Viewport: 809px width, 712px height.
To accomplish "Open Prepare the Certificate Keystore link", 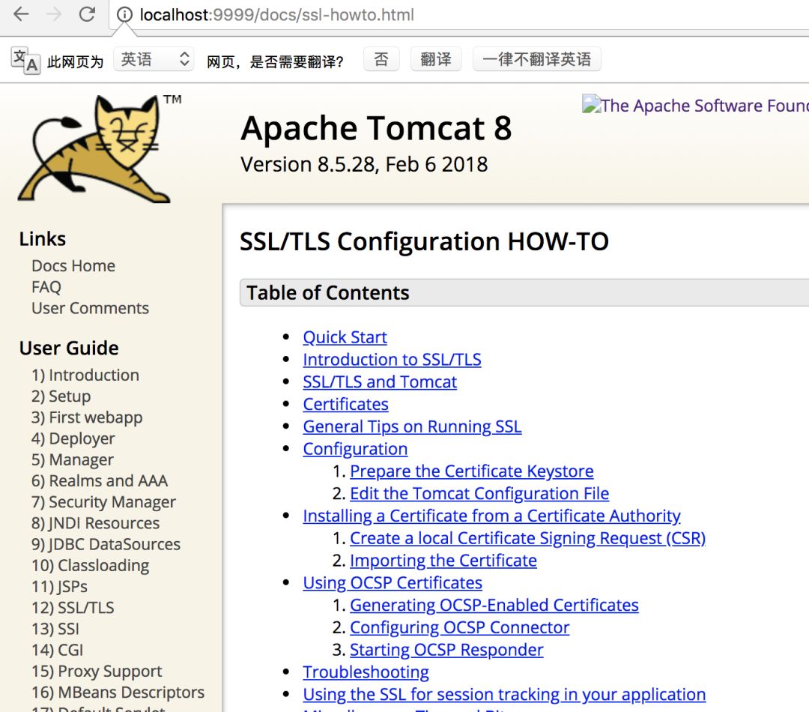I will (x=471, y=471).
